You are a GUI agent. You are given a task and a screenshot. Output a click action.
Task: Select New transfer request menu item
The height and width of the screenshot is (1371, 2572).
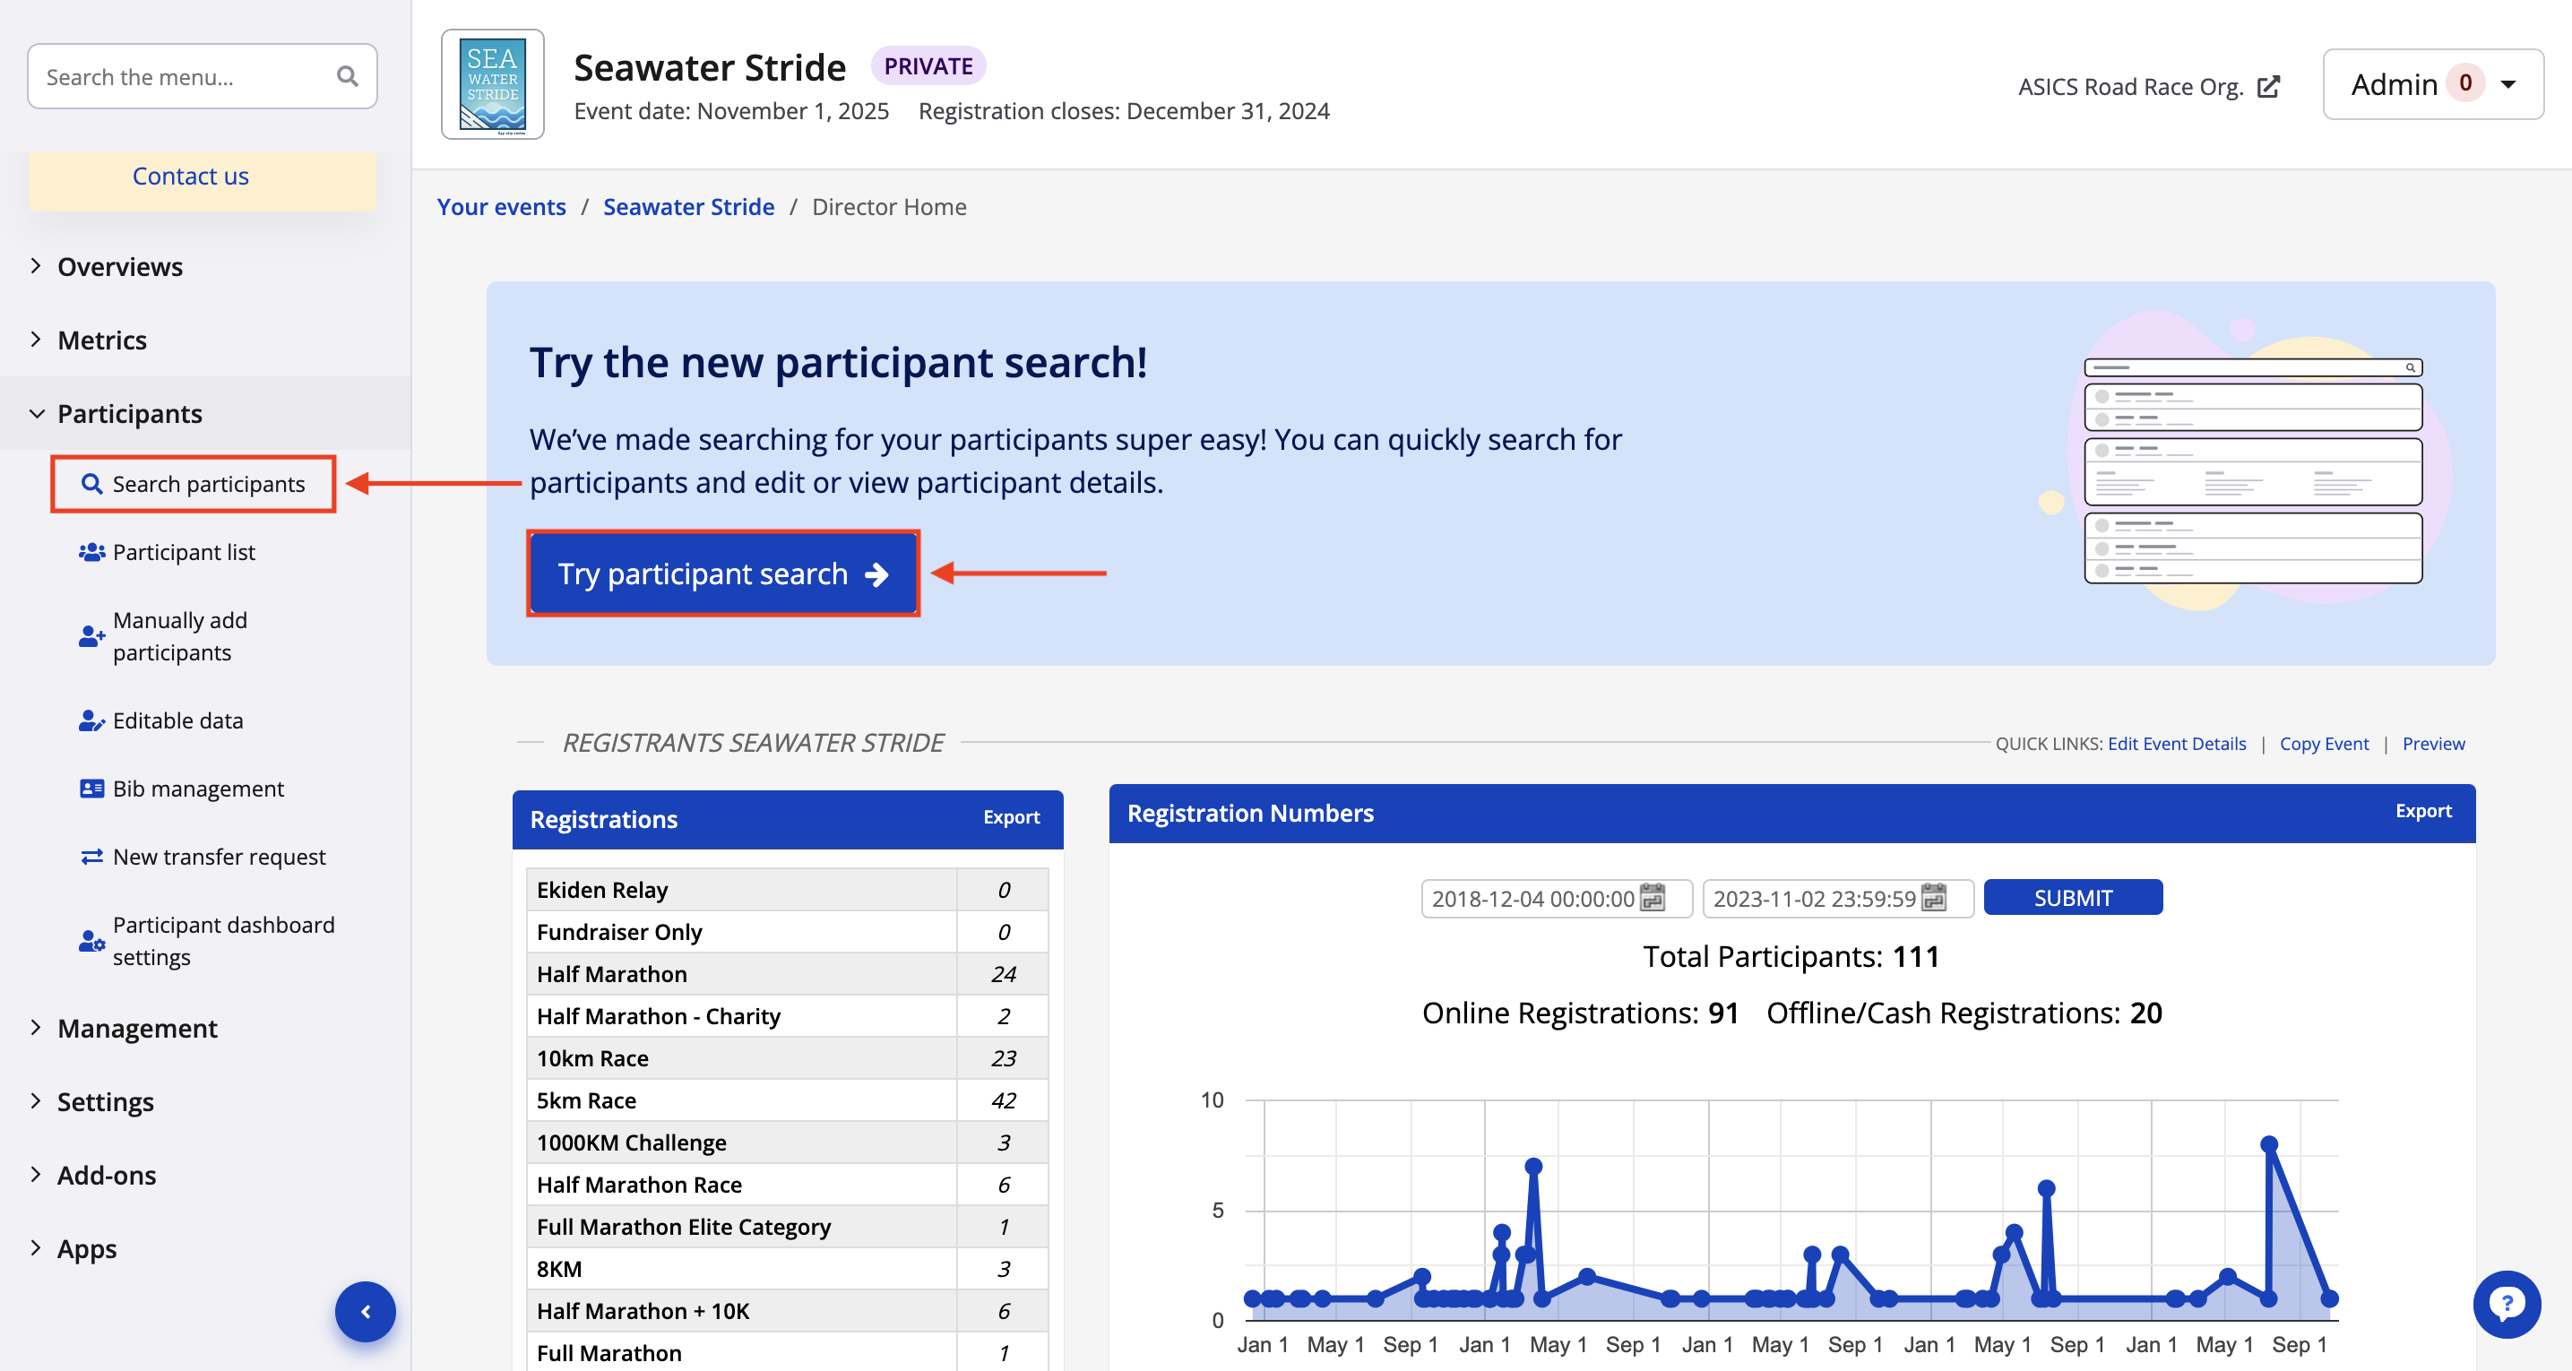(x=219, y=857)
